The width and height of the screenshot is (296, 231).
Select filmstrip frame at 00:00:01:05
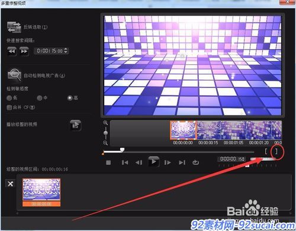(233, 131)
